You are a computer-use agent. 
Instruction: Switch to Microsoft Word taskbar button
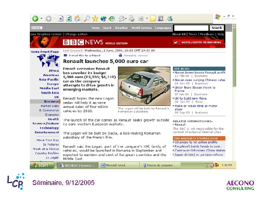pyautogui.click(x=120, y=166)
